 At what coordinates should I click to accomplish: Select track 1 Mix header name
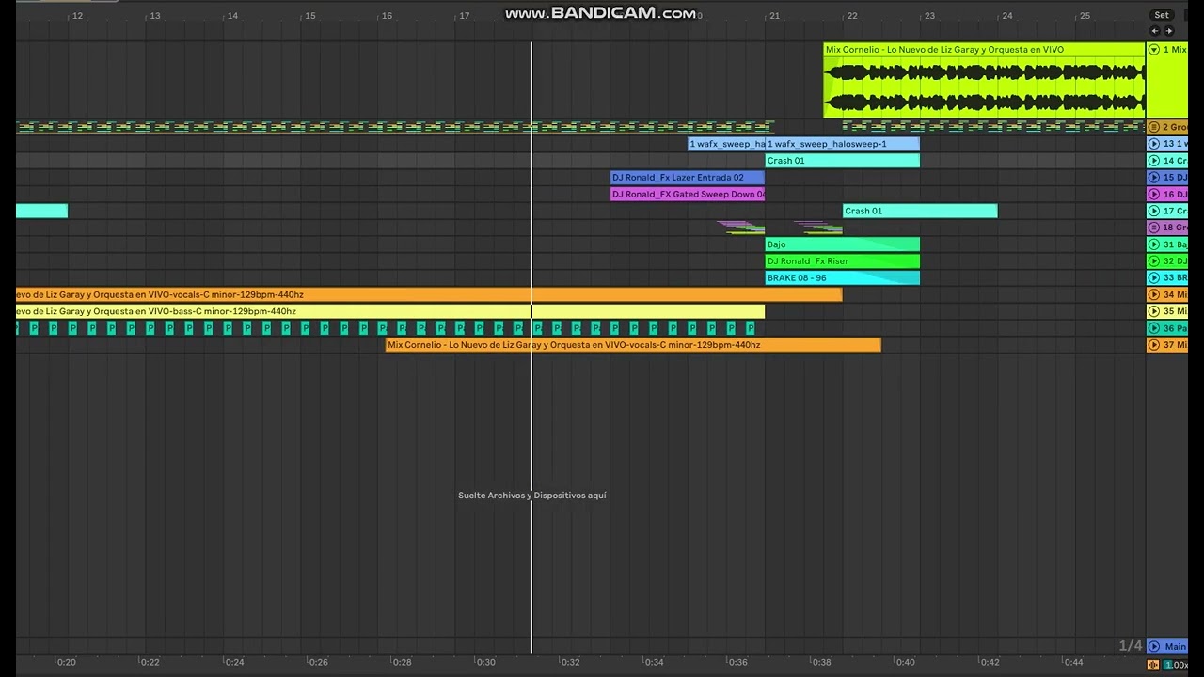click(x=1175, y=50)
